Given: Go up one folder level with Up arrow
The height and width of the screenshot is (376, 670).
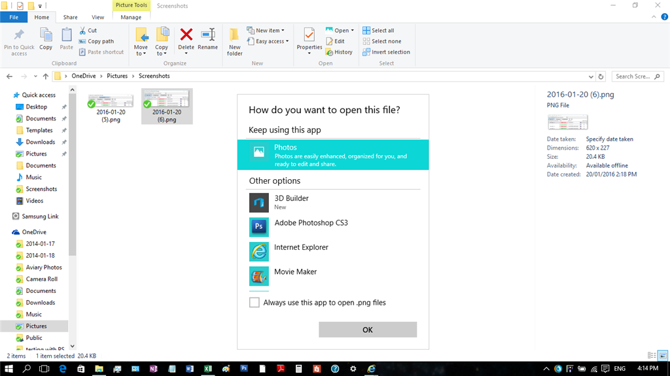Looking at the screenshot, I should tap(46, 77).
